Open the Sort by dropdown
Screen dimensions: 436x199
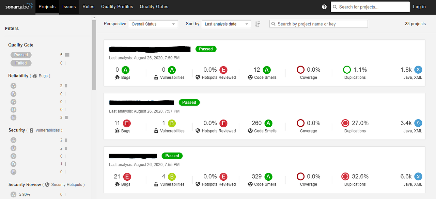(226, 24)
